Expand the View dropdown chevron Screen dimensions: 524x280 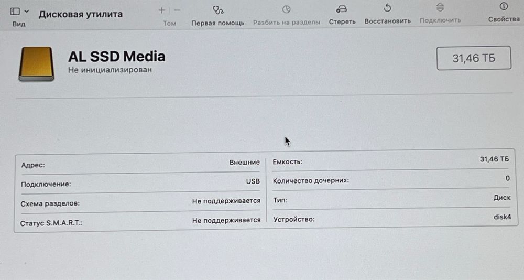[x=27, y=12]
